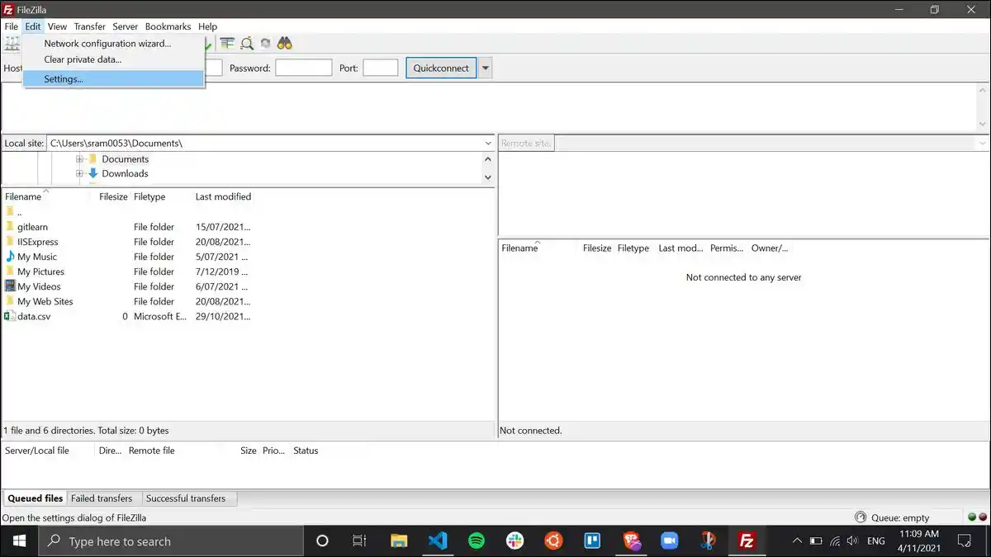Click the Quickconnect button
The height and width of the screenshot is (557, 991).
point(441,68)
